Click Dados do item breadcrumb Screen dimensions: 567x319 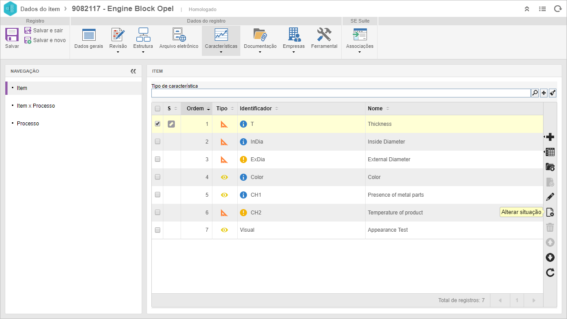(x=40, y=9)
